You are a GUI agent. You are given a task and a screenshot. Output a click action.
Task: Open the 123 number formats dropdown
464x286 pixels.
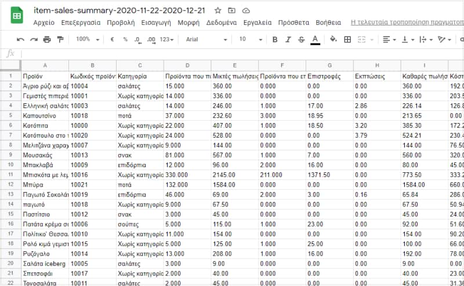pos(166,39)
